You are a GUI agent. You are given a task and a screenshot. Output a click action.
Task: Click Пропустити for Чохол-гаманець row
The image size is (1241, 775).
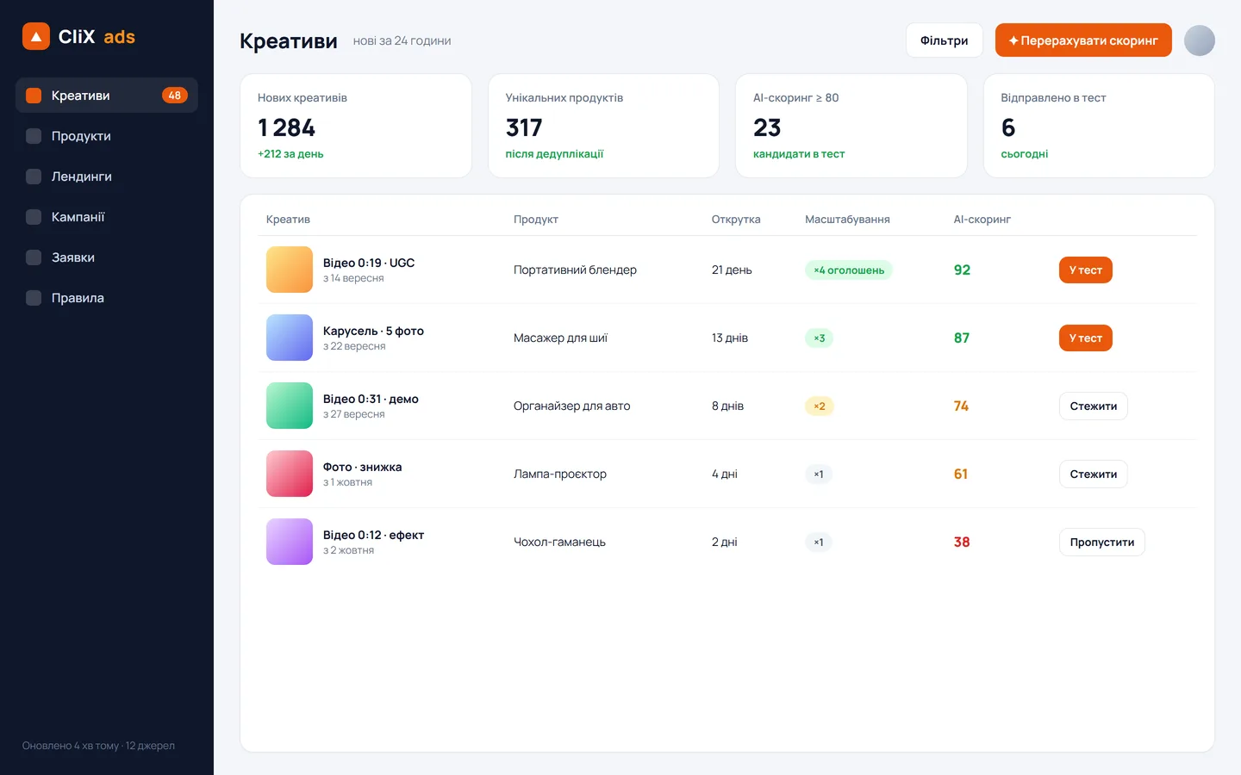[x=1102, y=542]
